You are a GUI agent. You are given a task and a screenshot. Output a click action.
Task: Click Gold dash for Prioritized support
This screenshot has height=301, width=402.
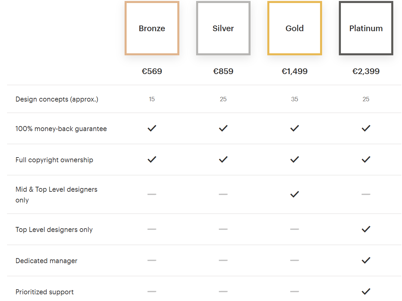(295, 292)
